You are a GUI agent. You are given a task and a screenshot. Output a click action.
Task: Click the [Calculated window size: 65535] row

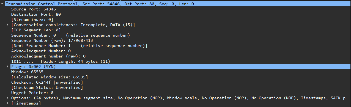(x=50, y=77)
